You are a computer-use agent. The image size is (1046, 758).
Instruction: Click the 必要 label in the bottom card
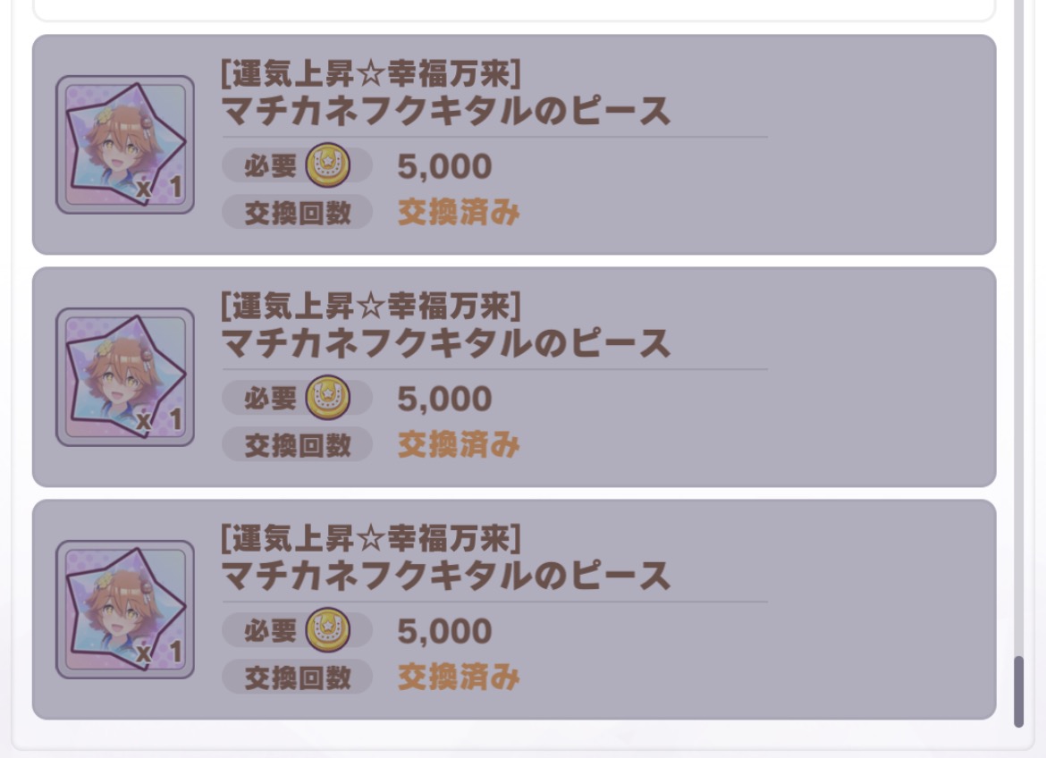tap(269, 631)
